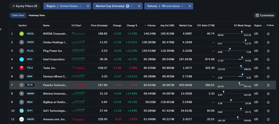
Task: Sort by Change column header
Action: click(117, 25)
